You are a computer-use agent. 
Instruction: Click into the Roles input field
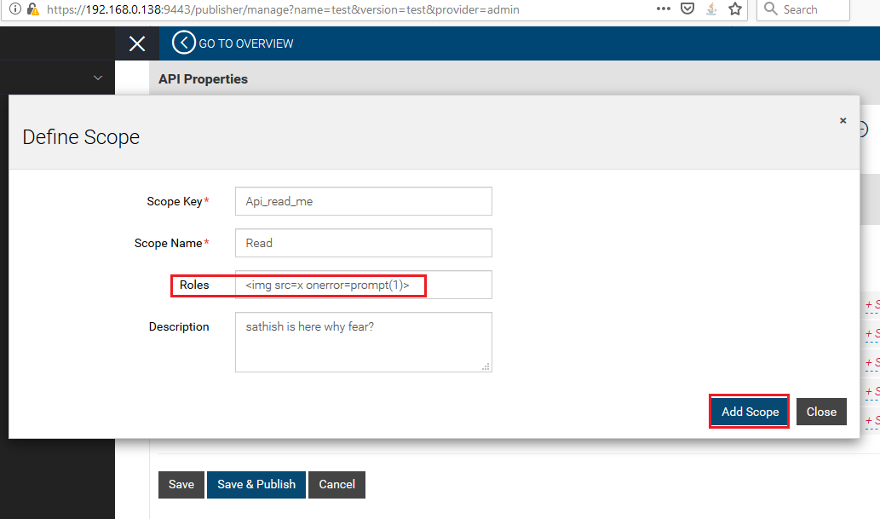364,285
